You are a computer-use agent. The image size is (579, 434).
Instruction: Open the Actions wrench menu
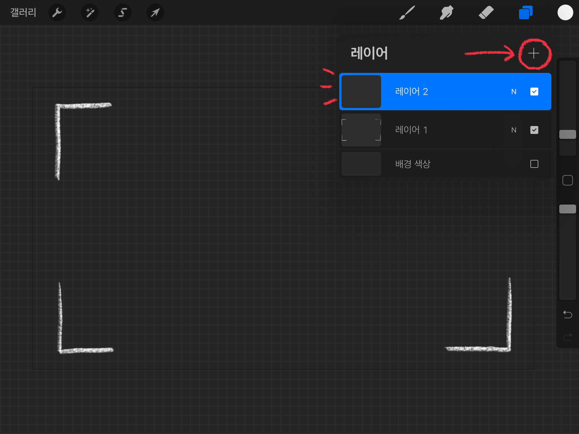coord(57,12)
